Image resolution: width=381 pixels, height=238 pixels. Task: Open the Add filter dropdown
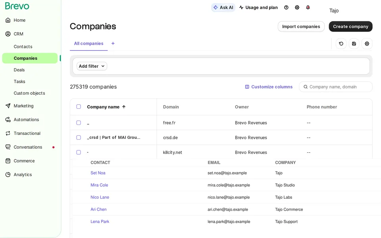pyautogui.click(x=92, y=66)
